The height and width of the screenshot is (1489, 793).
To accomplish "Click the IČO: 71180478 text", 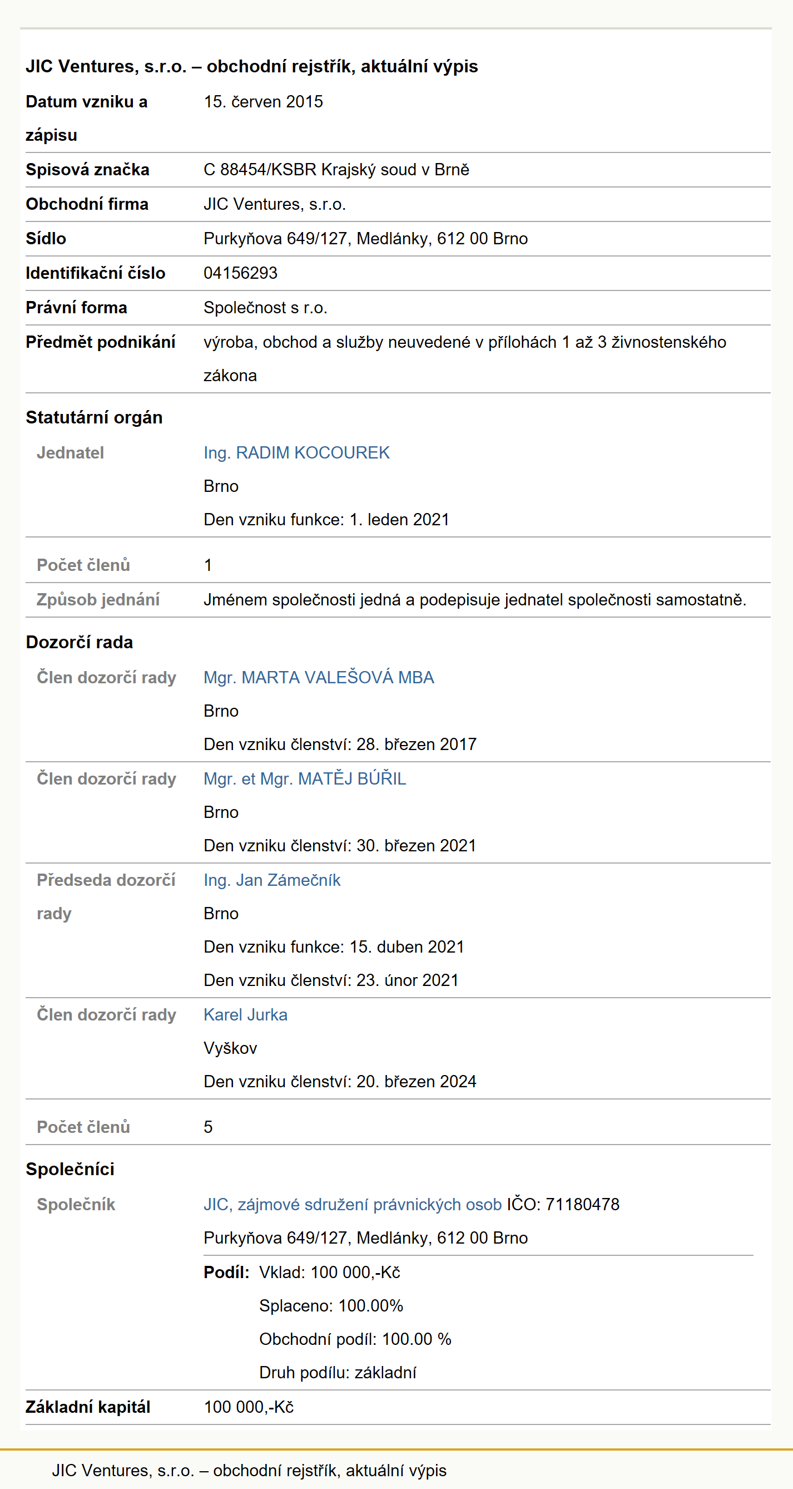I will [563, 1204].
